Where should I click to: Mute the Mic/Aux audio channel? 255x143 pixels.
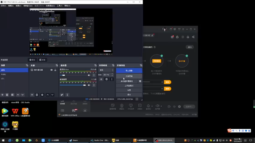tap(89, 75)
